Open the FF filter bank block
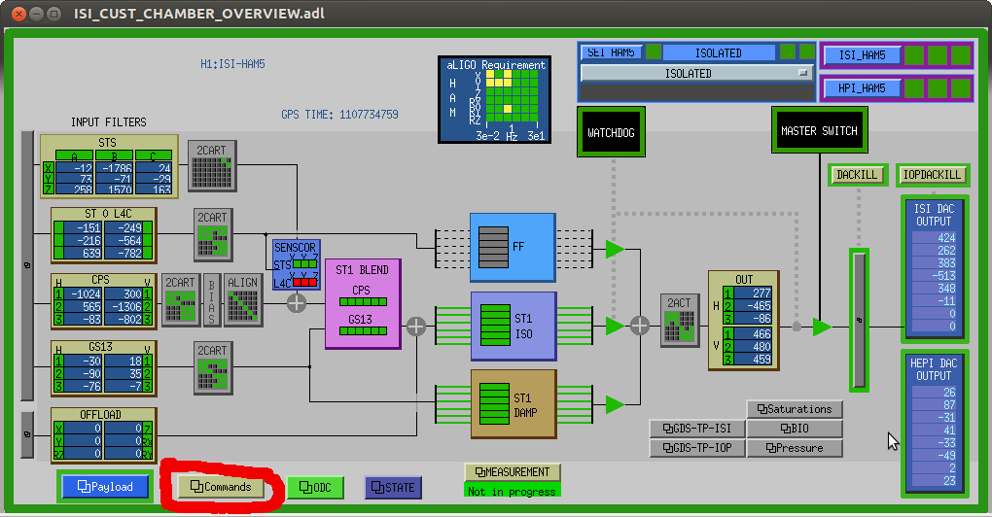The height and width of the screenshot is (517, 992). [x=514, y=247]
